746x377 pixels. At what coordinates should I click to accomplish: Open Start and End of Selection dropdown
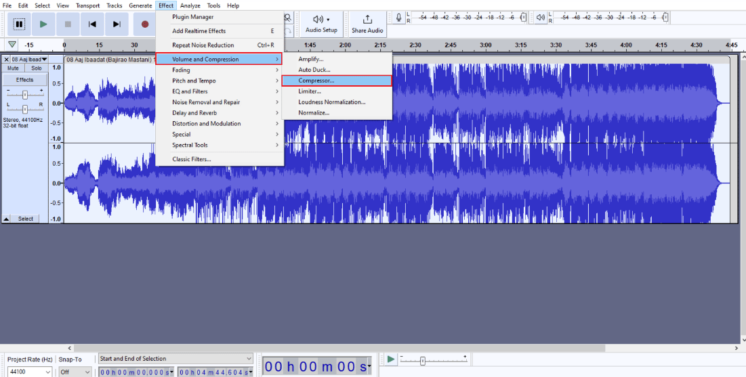(x=175, y=359)
